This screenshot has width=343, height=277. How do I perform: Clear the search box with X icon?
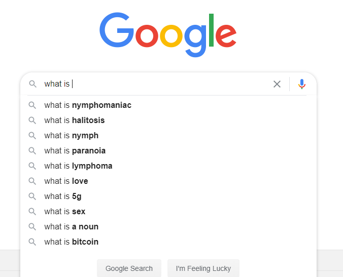point(277,84)
